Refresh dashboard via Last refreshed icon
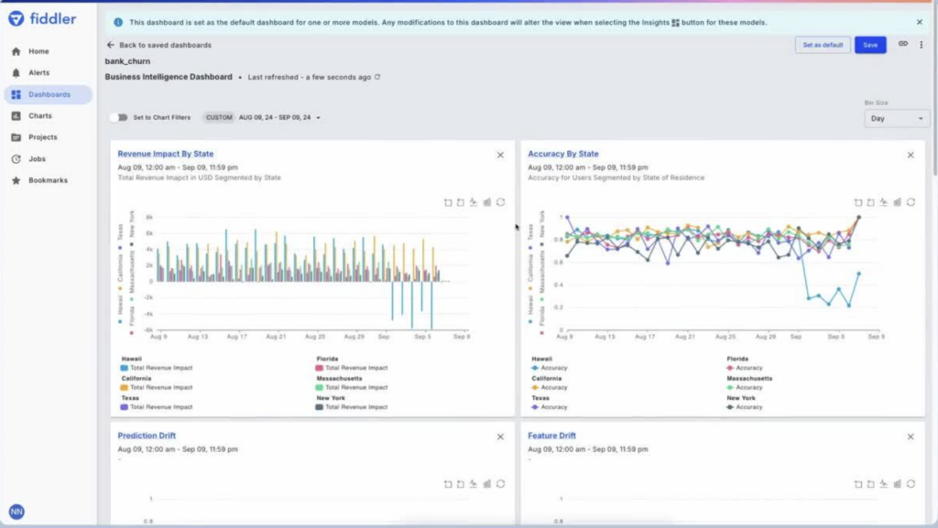This screenshot has width=938, height=528. click(377, 77)
